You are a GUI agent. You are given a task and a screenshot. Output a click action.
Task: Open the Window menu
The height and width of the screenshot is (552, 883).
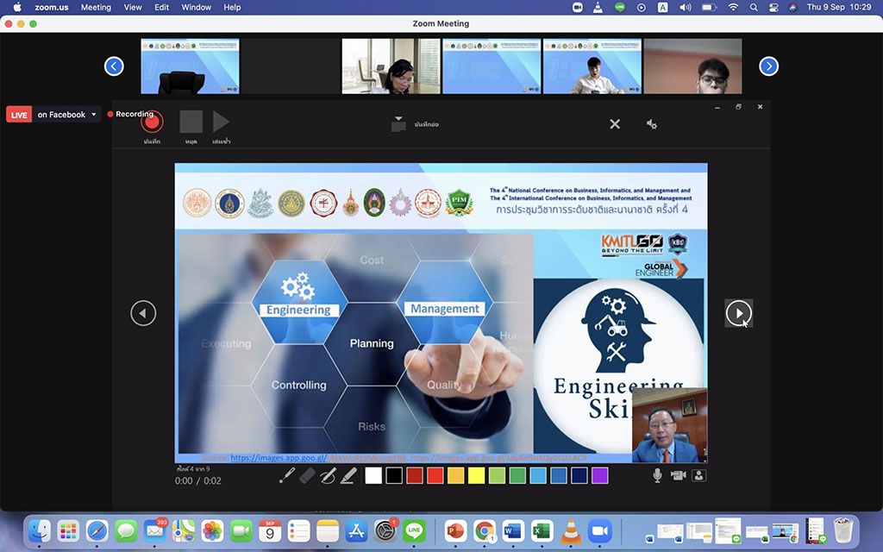[196, 7]
